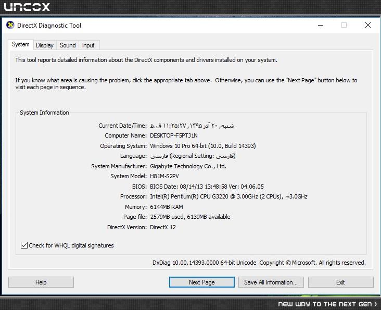Click the disabled maximize window button
The height and width of the screenshot is (310, 381).
[344, 25]
